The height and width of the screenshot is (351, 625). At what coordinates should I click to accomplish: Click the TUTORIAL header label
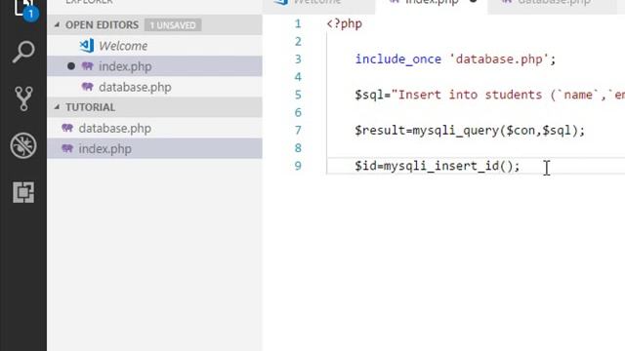point(91,107)
